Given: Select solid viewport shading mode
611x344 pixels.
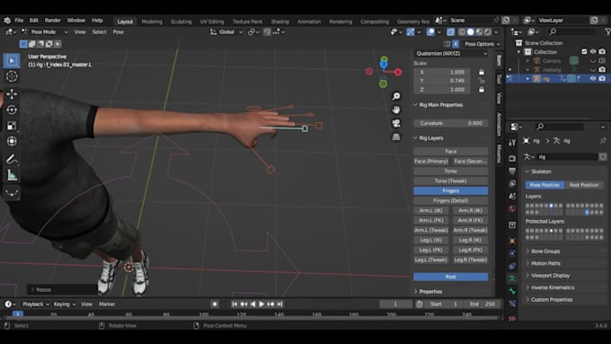Looking at the screenshot, I should click(x=470, y=32).
